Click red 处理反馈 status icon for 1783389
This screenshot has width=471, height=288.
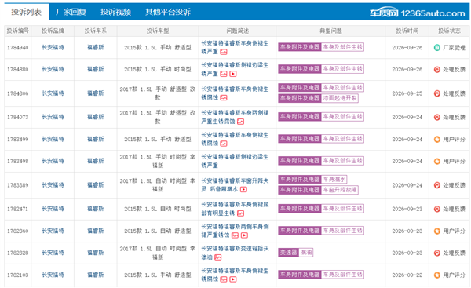(x=437, y=185)
